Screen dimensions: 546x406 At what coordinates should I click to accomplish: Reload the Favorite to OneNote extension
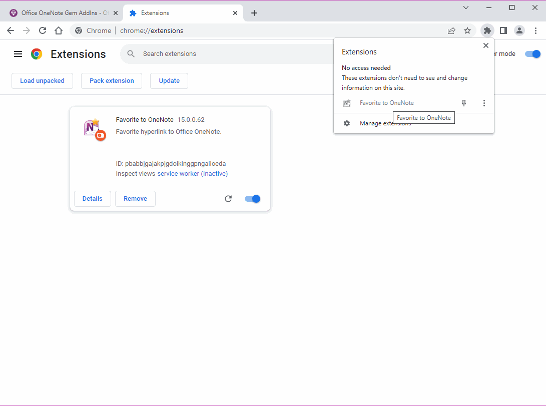click(228, 198)
